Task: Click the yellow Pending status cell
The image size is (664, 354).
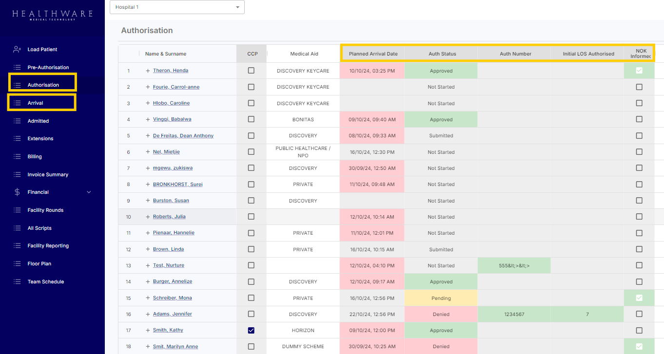Action: (441, 298)
